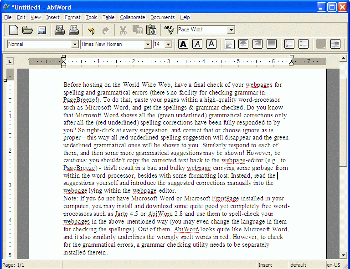Viewport: 350px width, 269px height.
Task: Open the Format menu
Action: tap(72, 17)
